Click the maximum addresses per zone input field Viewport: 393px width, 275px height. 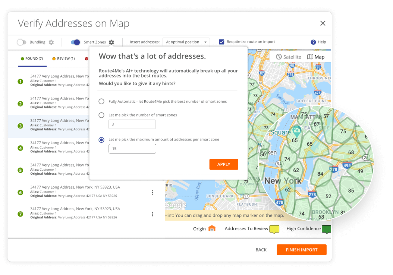pos(132,148)
